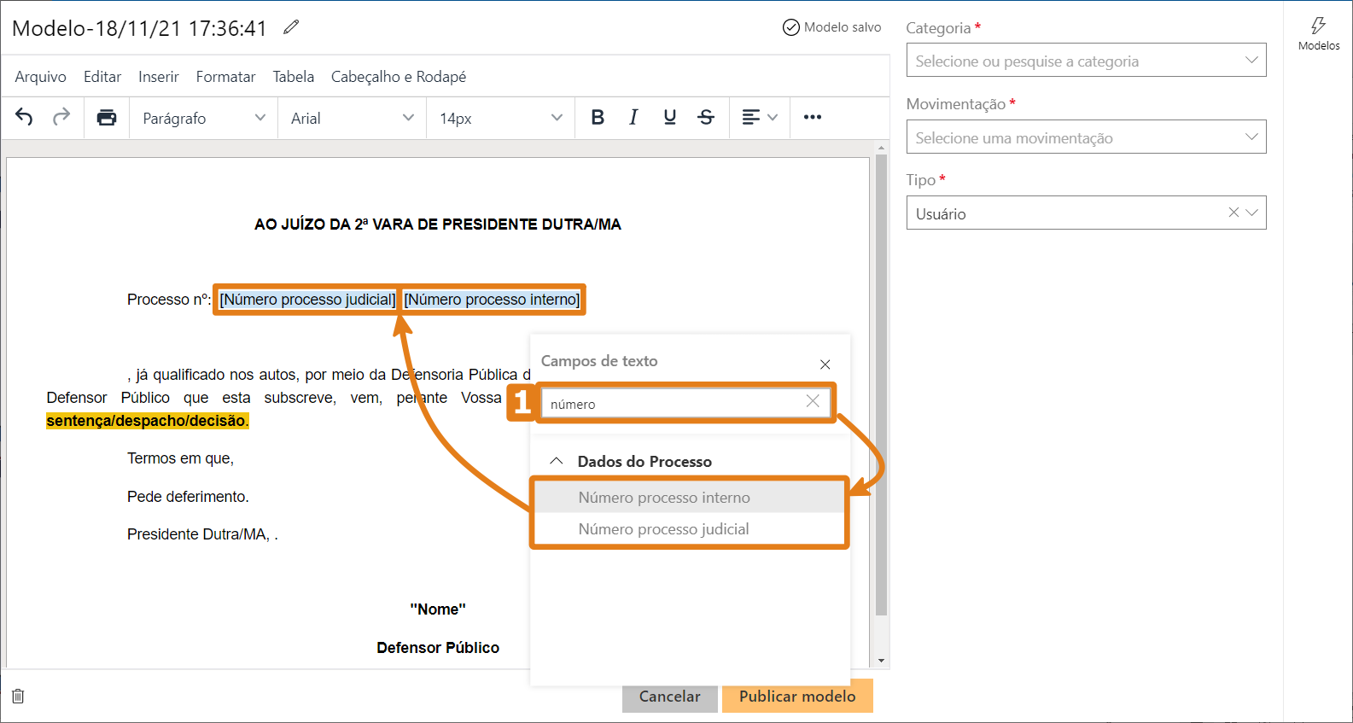Open the Inserir menu
The height and width of the screenshot is (723, 1353).
pyautogui.click(x=159, y=77)
